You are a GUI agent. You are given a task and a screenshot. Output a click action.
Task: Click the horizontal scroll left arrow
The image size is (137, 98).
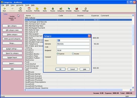25,90
